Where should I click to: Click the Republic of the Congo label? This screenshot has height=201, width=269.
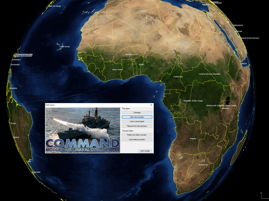193,101
